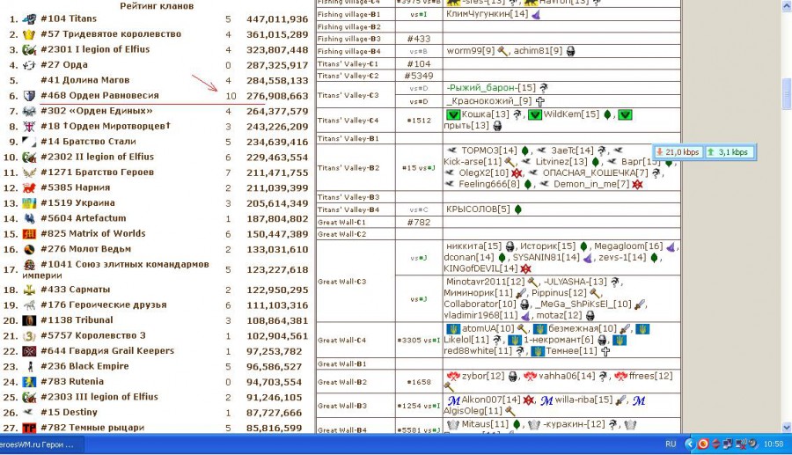Open player profile zybor[12]
The image size is (792, 455).
(x=483, y=376)
